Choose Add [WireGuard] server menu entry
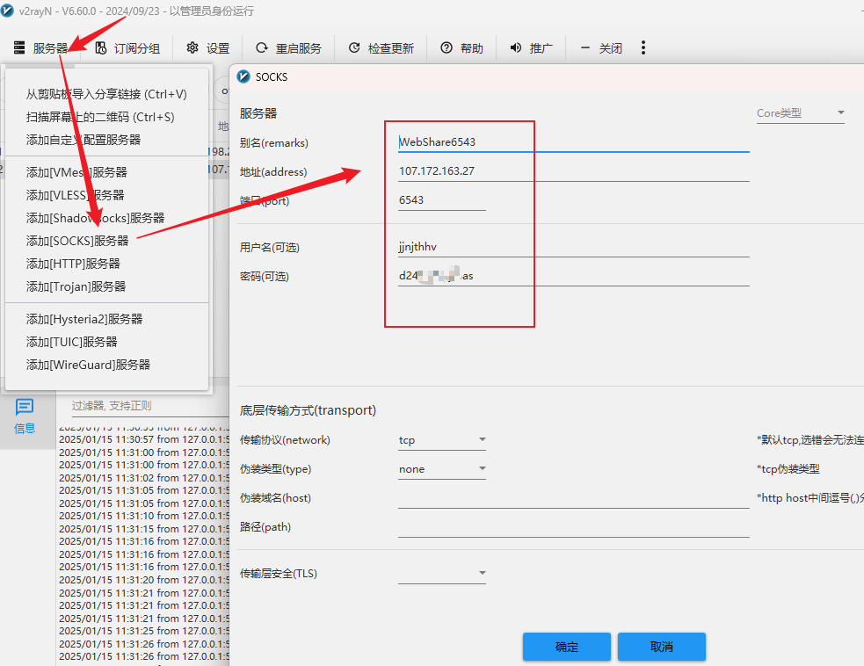Screen dimensions: 864x666 point(88,365)
